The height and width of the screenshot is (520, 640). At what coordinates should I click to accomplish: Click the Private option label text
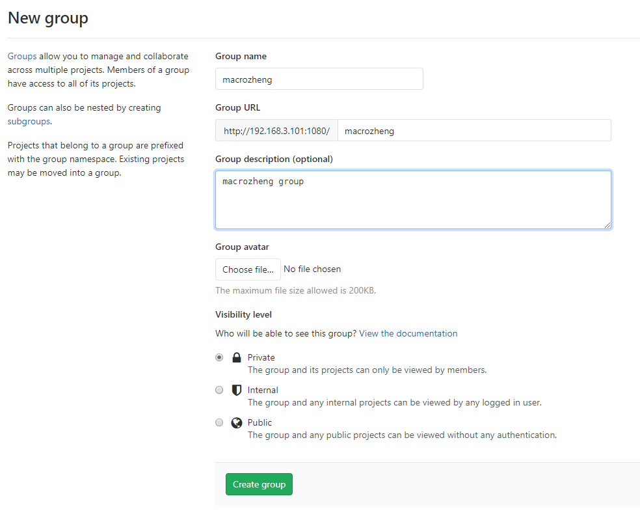click(261, 357)
